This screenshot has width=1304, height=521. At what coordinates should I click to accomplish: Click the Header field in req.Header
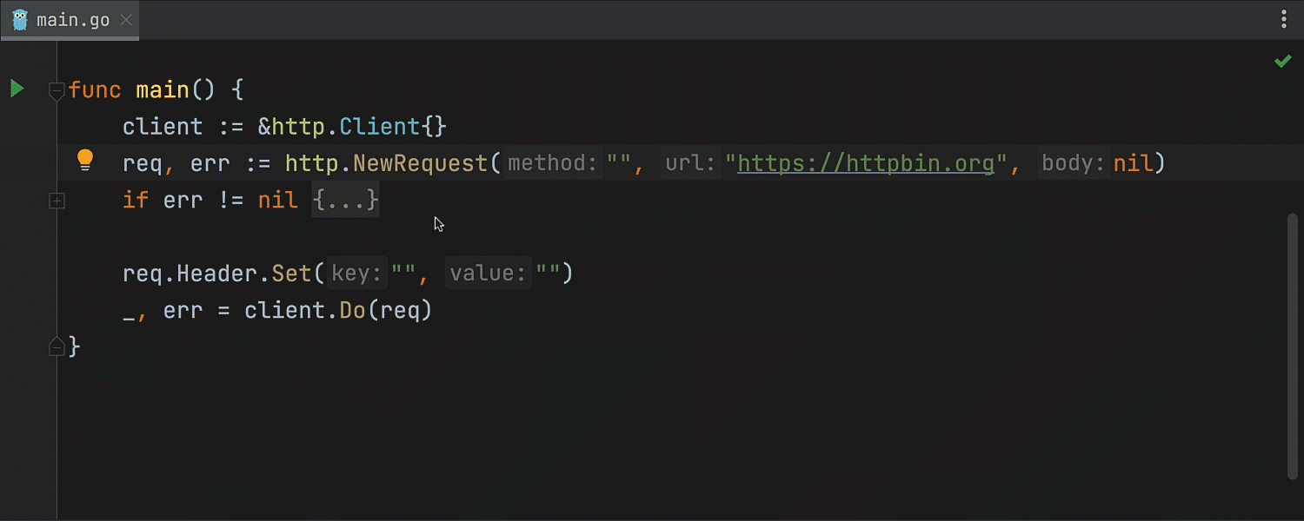click(217, 274)
